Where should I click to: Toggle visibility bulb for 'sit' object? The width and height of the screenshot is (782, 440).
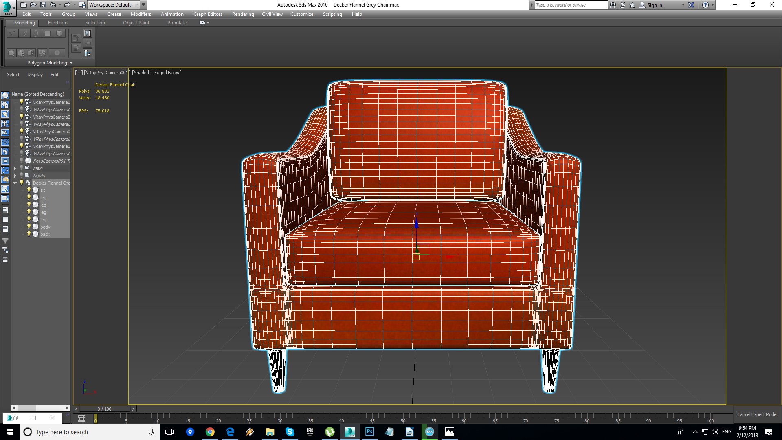(29, 190)
